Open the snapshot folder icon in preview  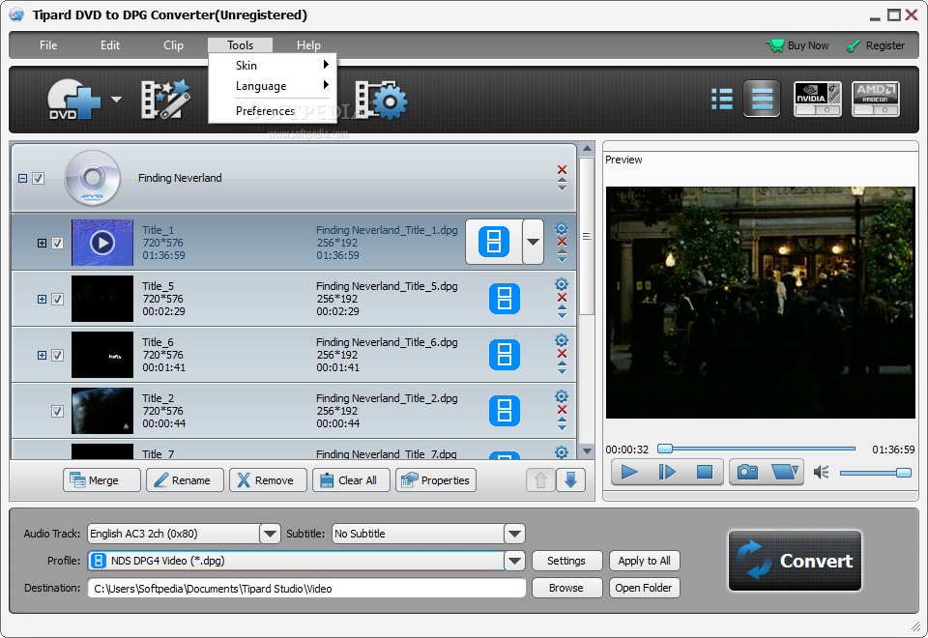click(785, 472)
